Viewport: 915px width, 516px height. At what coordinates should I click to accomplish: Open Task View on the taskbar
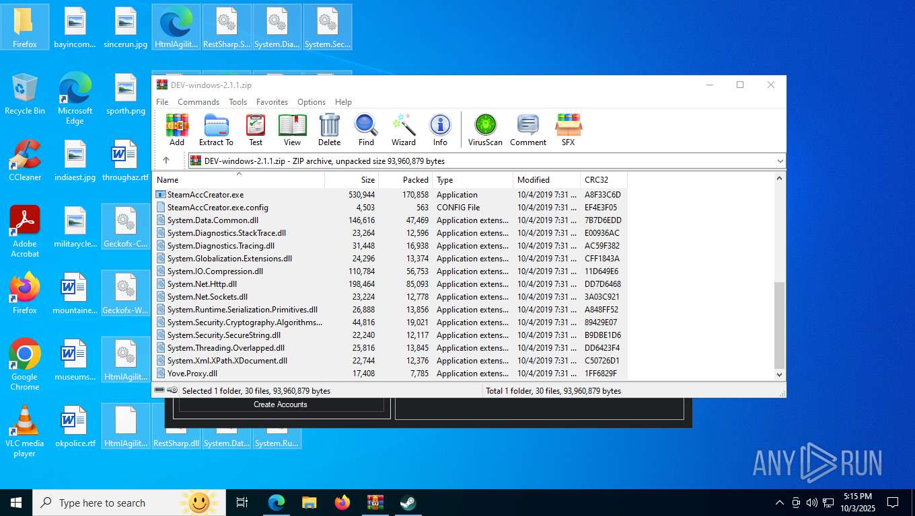(242, 503)
